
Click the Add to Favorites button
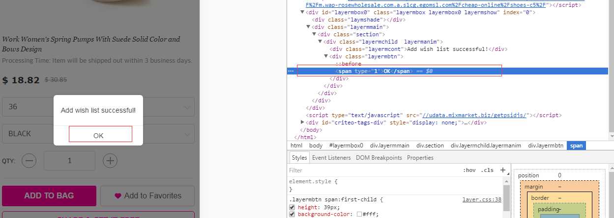click(147, 195)
